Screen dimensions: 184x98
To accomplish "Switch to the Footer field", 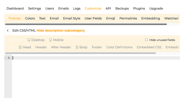I will pyautogui.click(x=97, y=47).
